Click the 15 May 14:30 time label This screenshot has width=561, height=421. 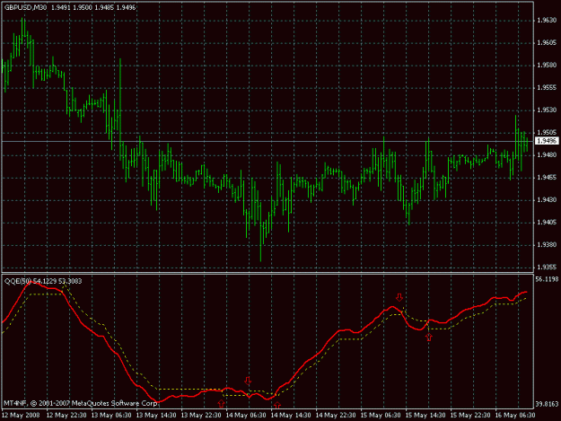[x=425, y=416]
